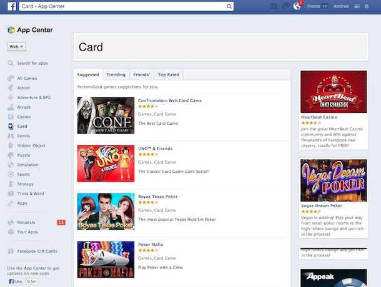Click the Home notification count 17
Viewport: 381px width, 287px height.
[x=325, y=6]
